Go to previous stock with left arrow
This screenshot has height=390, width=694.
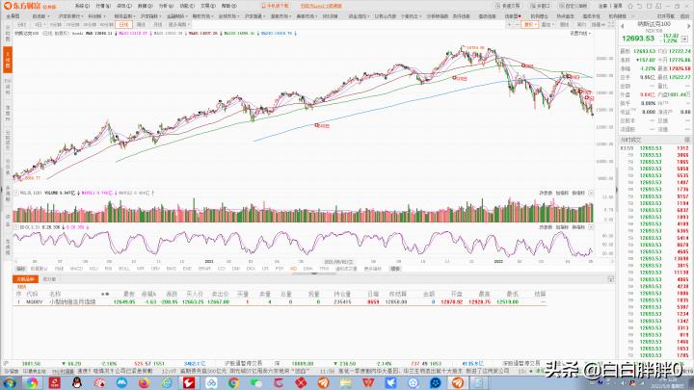tap(623, 26)
